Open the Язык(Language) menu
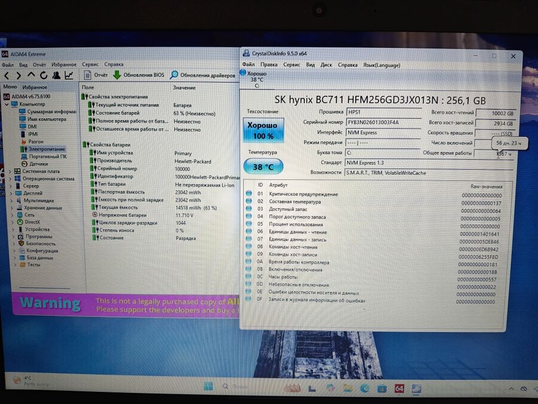Screen dimensions: 538x404 (382, 65)
